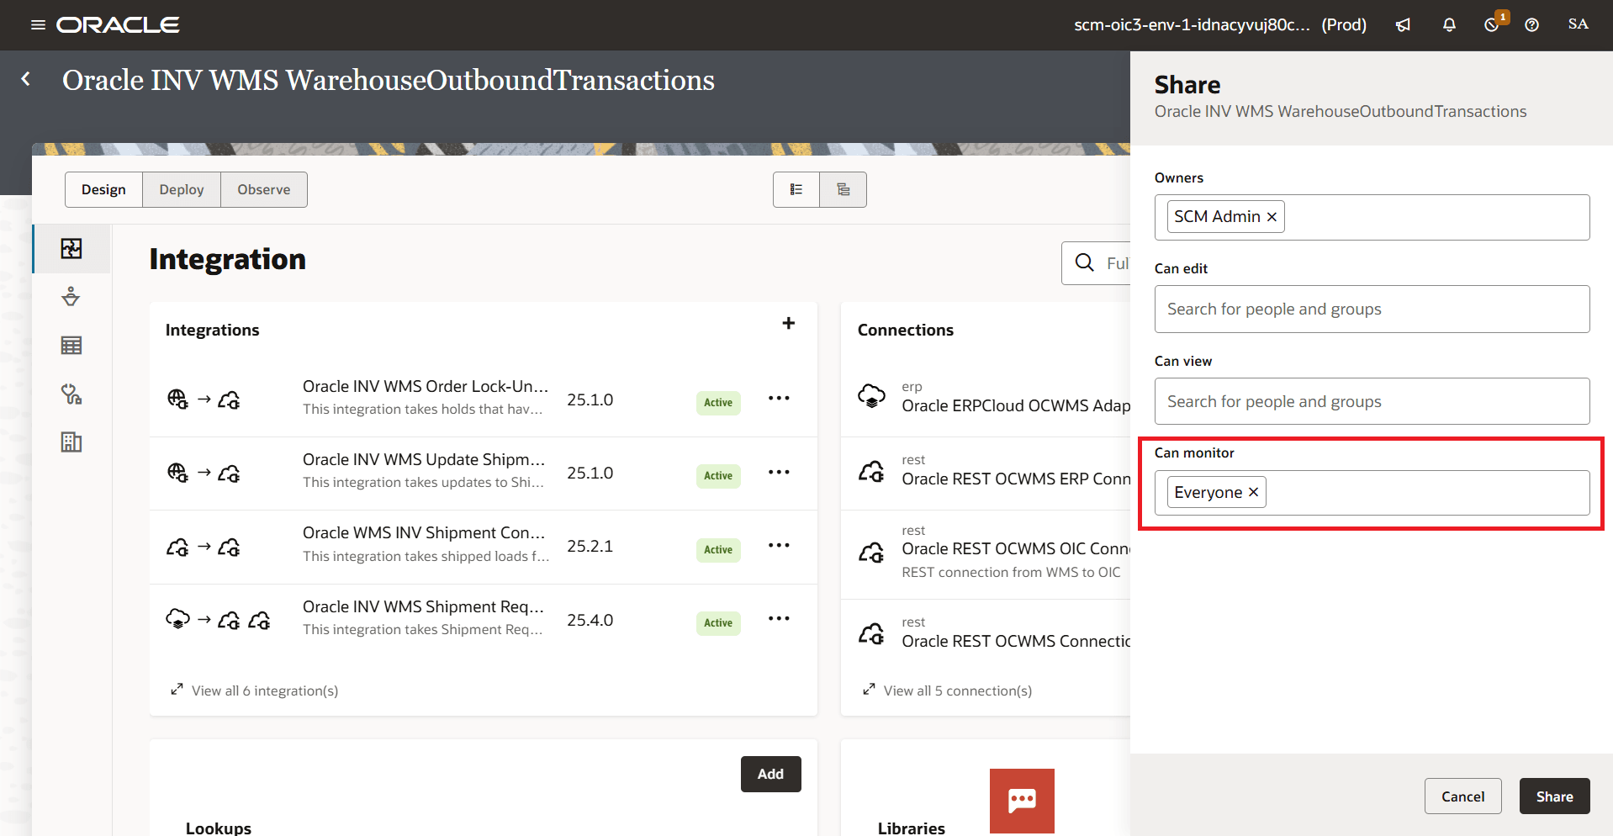The image size is (1613, 836).
Task: Open the actions menu for Oracle INV WMS Order Lock
Action: (779, 398)
